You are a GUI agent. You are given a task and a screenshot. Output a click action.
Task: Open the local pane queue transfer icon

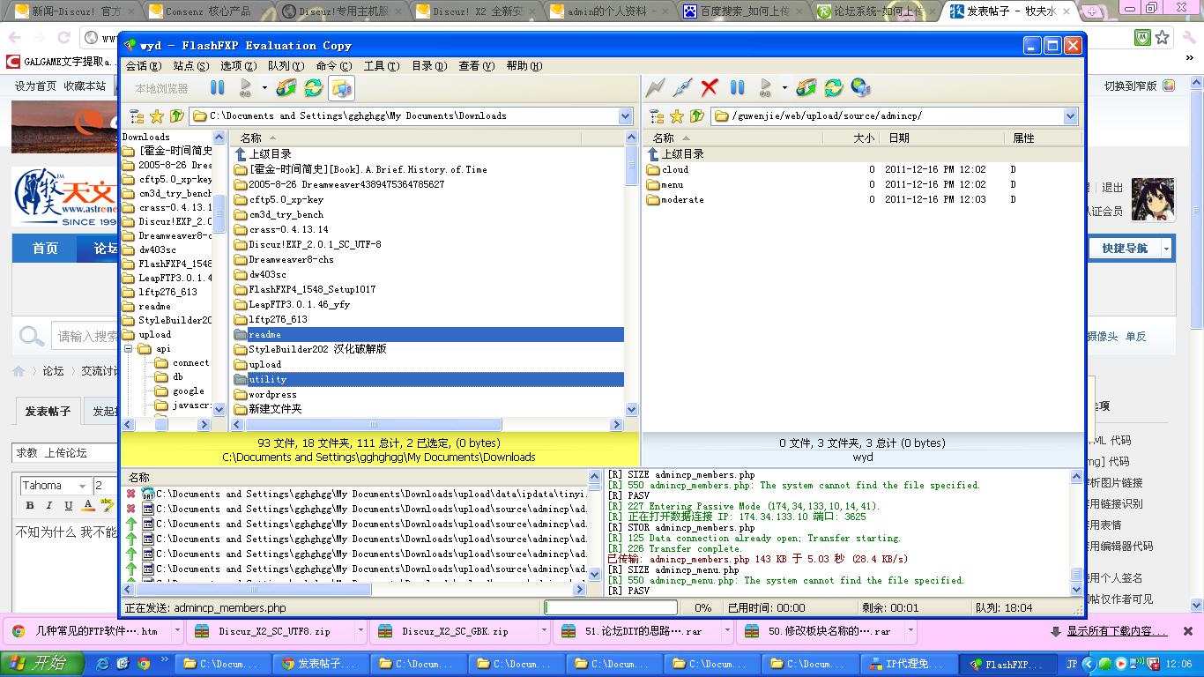point(286,88)
